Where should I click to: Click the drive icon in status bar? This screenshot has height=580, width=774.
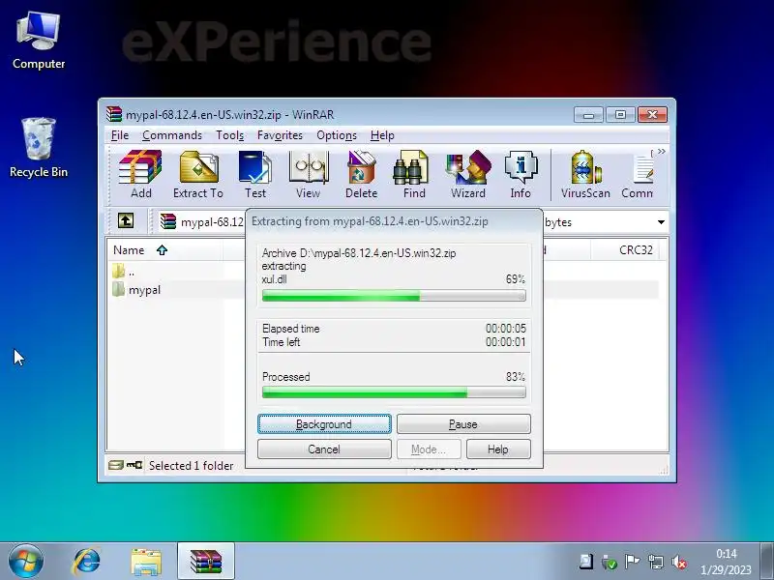(115, 465)
